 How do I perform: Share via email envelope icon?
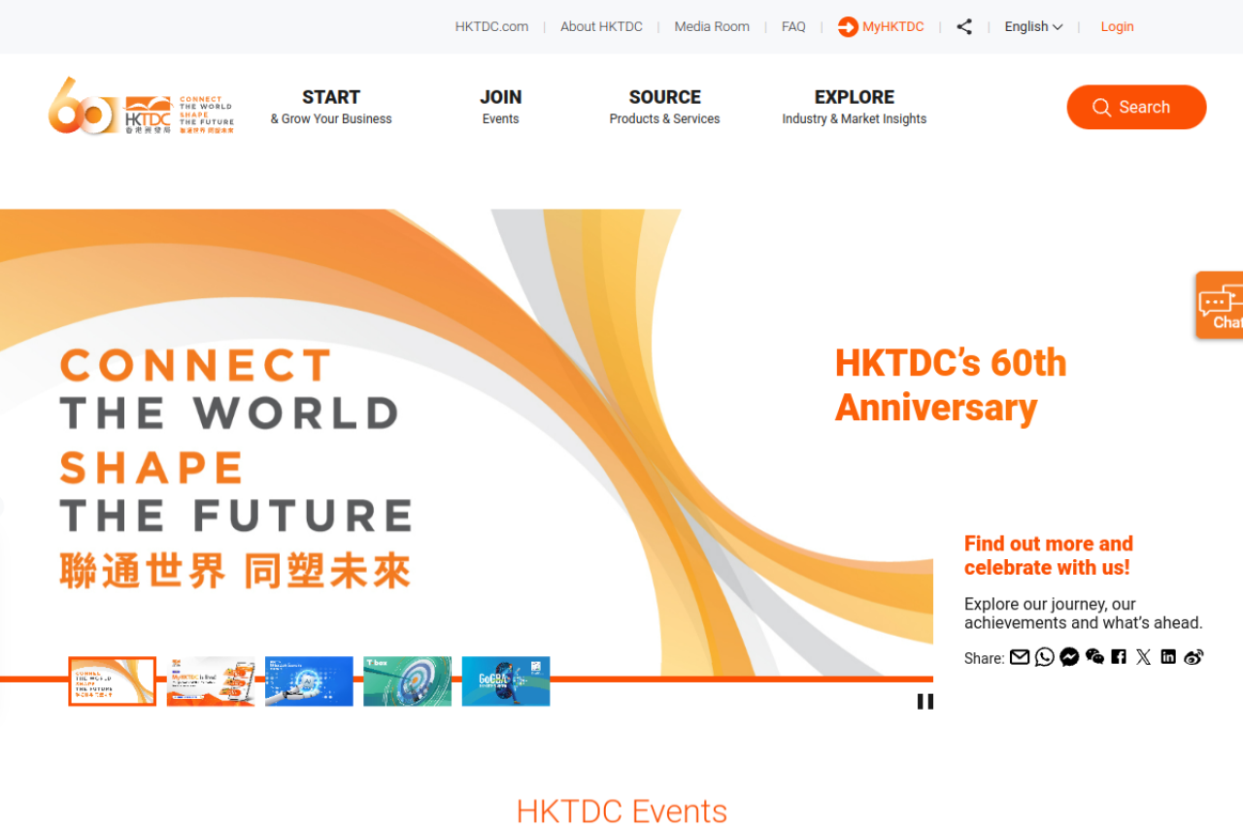point(1020,657)
